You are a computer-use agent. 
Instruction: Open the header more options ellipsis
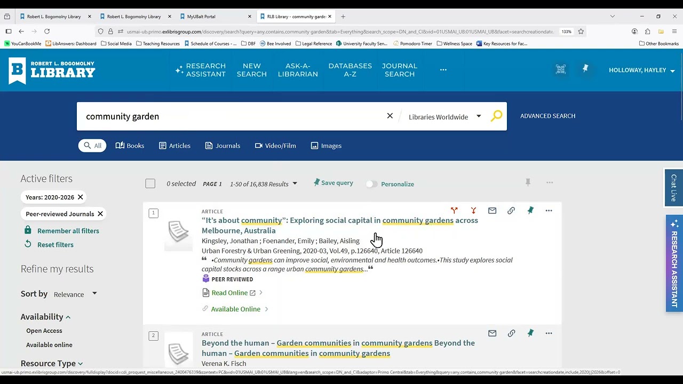coord(443,70)
